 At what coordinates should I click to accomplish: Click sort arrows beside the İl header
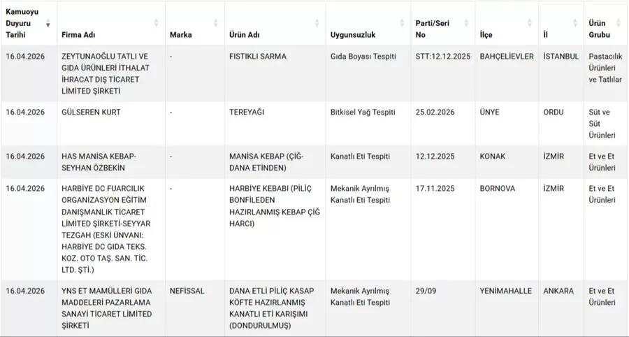click(x=574, y=24)
